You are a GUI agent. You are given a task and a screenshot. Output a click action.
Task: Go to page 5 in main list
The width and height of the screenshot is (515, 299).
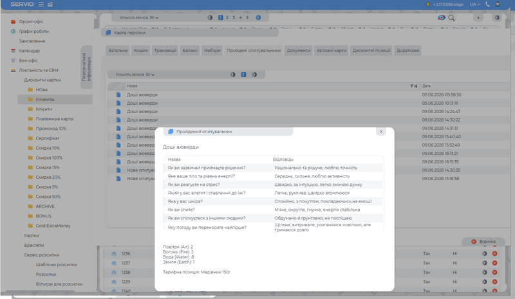pyautogui.click(x=247, y=18)
